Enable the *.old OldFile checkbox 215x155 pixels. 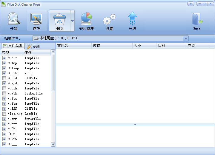pos(4,78)
